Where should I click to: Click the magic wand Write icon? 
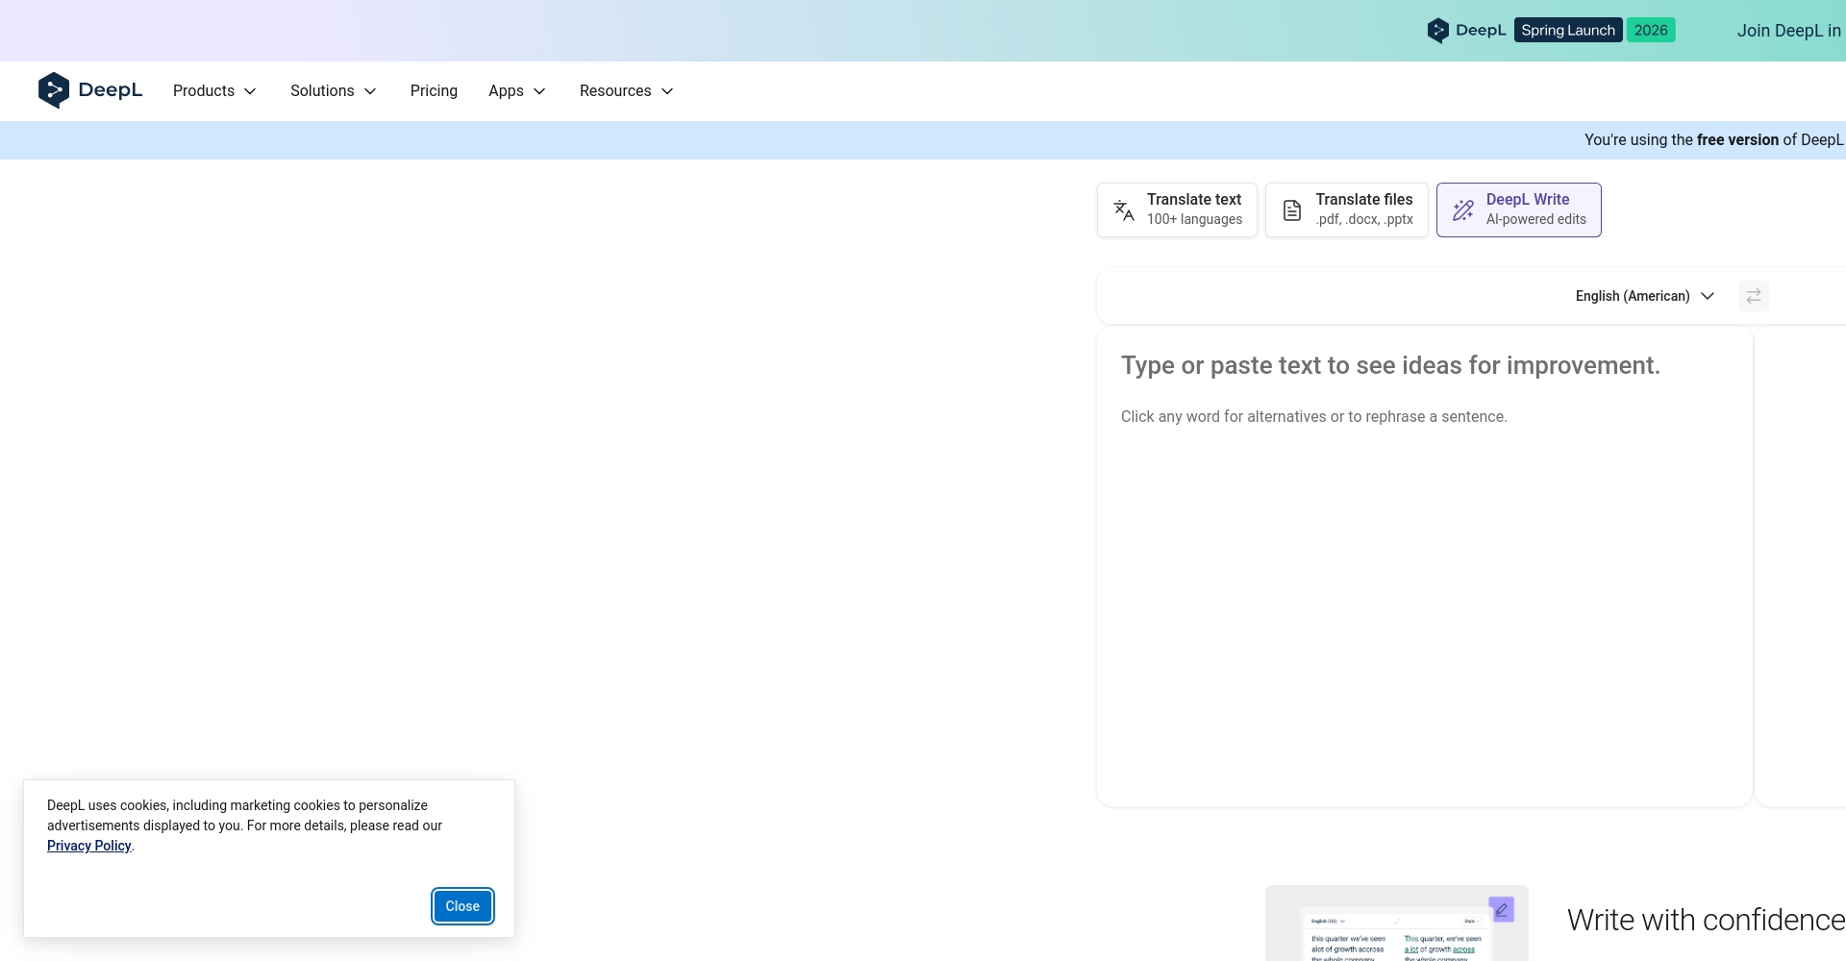point(1463,210)
